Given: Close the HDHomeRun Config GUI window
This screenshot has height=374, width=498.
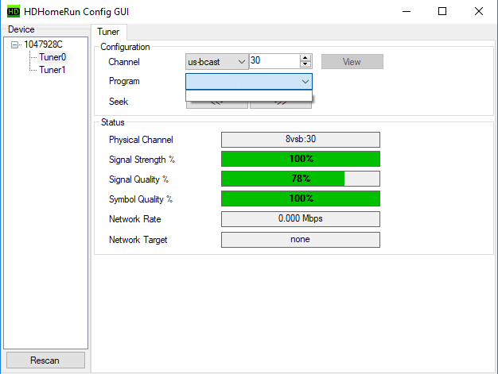Looking at the screenshot, I should click(479, 11).
